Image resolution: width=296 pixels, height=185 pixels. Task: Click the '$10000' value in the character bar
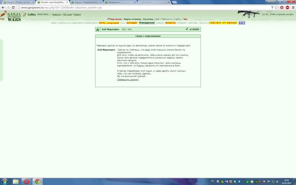click(x=194, y=29)
